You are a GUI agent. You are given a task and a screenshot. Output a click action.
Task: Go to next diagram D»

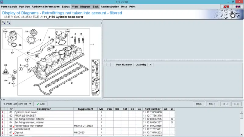pyautogui.click(x=237, y=104)
